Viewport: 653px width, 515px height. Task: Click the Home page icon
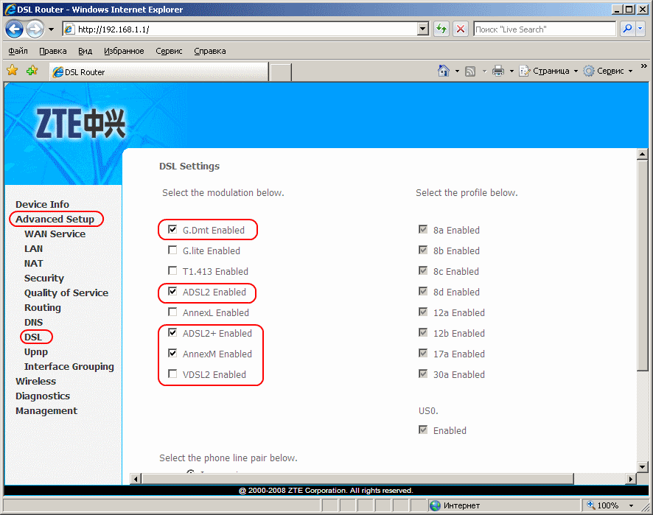click(x=444, y=71)
